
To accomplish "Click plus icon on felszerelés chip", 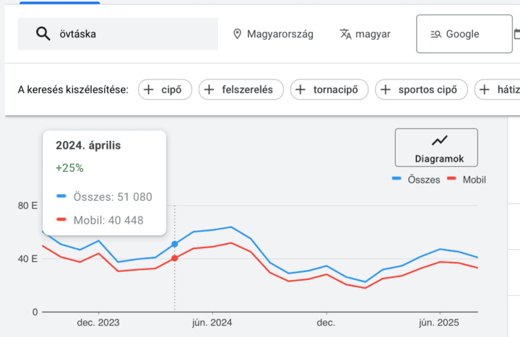I will click(209, 89).
